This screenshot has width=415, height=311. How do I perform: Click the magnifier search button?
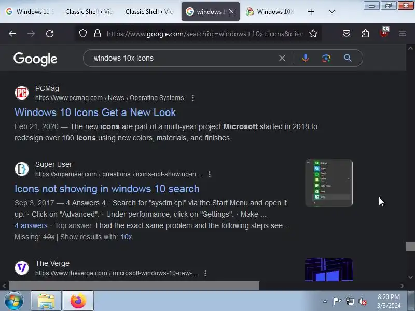coord(348,58)
